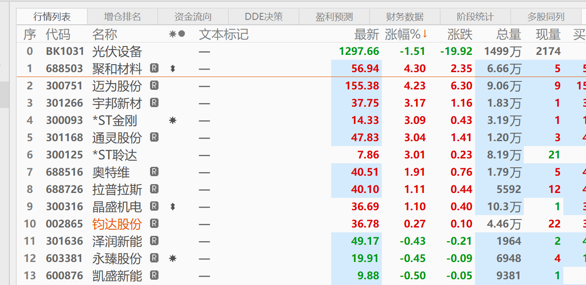The image size is (586, 285).
Task: Click total volume 1499万
Action: [x=503, y=51]
